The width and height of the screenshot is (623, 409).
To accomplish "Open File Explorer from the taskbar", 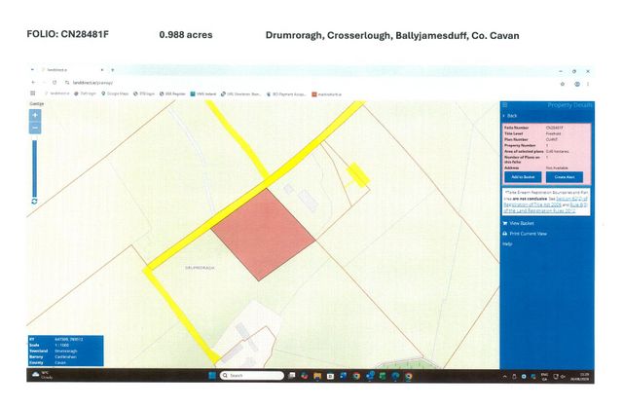I will click(x=317, y=376).
